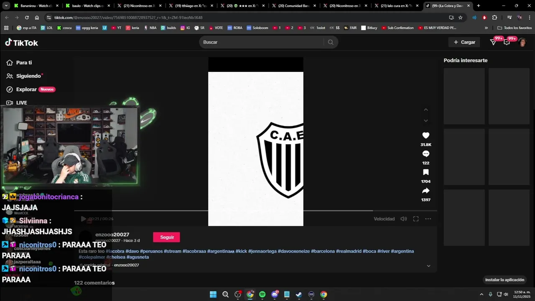Expand the video description chevron
535x301 pixels.
point(428,266)
